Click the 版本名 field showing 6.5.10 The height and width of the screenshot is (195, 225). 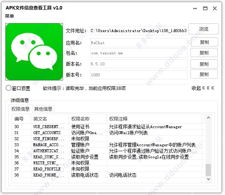pyautogui.click(x=139, y=64)
